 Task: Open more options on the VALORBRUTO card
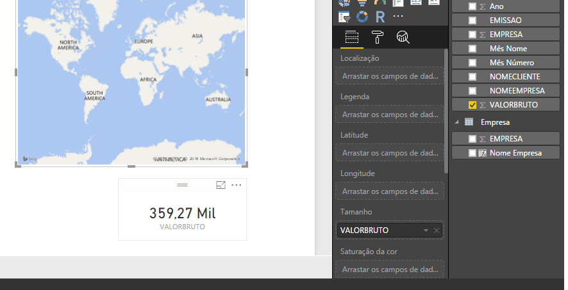point(236,185)
